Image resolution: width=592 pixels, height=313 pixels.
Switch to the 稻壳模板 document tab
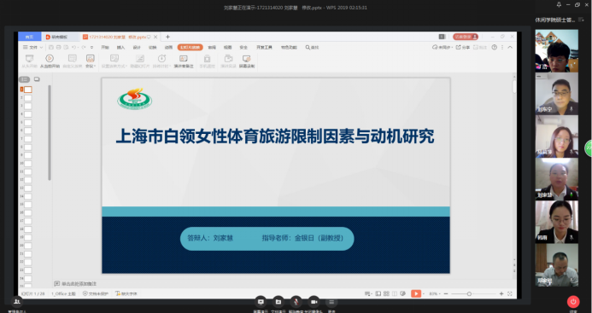tap(60, 37)
